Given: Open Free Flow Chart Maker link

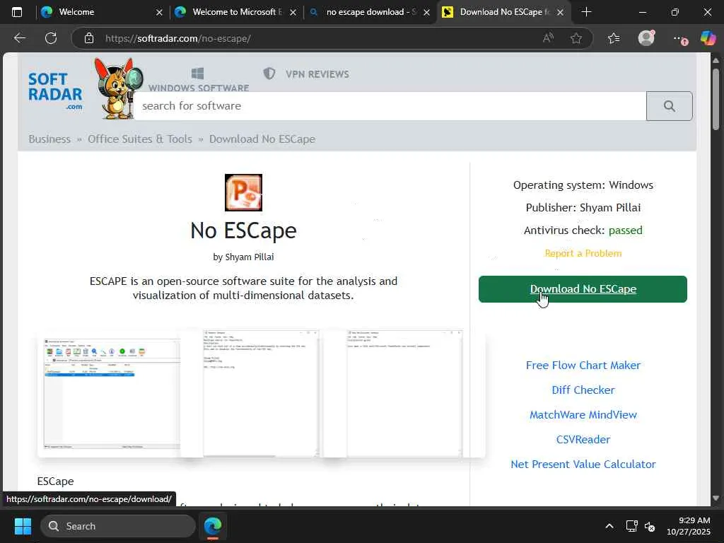Looking at the screenshot, I should click(583, 366).
